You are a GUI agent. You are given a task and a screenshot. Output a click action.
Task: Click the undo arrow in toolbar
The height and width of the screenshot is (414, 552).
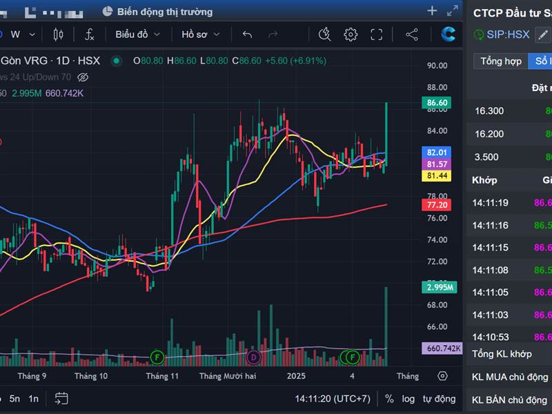248,34
